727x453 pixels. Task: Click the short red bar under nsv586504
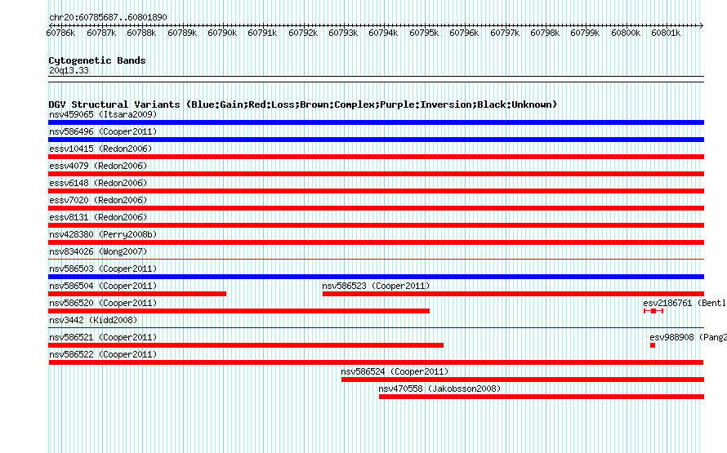coord(137,294)
